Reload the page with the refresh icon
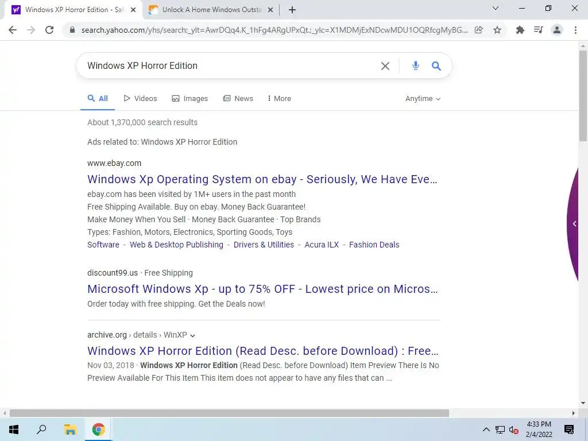This screenshot has height=441, width=588. pos(49,30)
